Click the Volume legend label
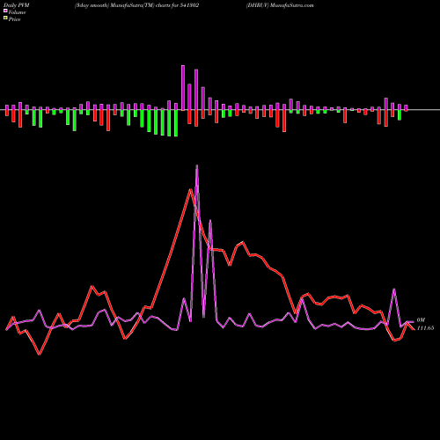The image size is (440, 440). (x=17, y=12)
